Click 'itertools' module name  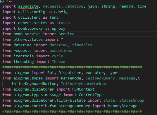[x=24, y=56]
